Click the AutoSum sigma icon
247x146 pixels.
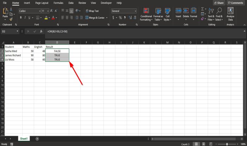coord(203,9)
